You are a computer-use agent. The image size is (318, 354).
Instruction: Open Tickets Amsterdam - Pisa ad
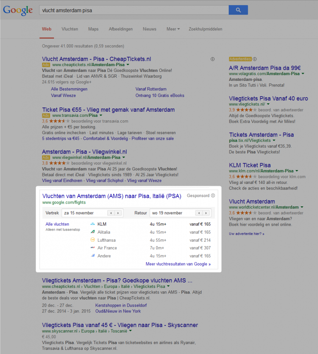click(261, 135)
